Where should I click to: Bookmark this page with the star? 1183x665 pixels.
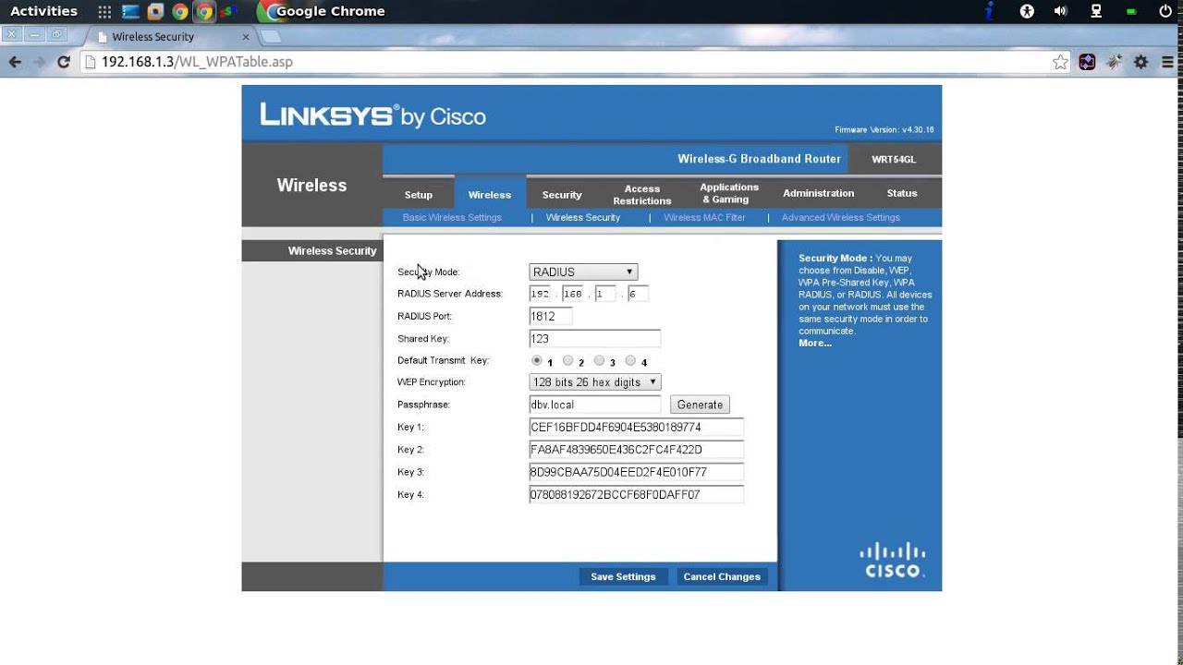[x=1060, y=62]
